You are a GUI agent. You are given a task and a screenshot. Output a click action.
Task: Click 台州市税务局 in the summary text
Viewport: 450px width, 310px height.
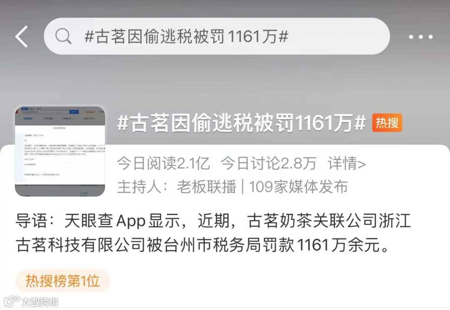pos(212,245)
